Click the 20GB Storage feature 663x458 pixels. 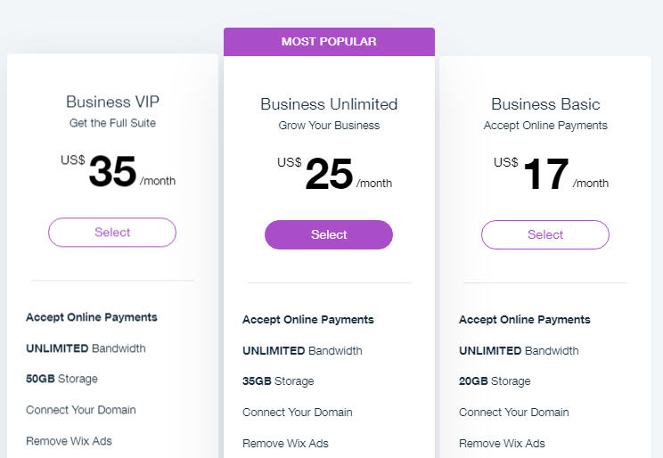495,381
